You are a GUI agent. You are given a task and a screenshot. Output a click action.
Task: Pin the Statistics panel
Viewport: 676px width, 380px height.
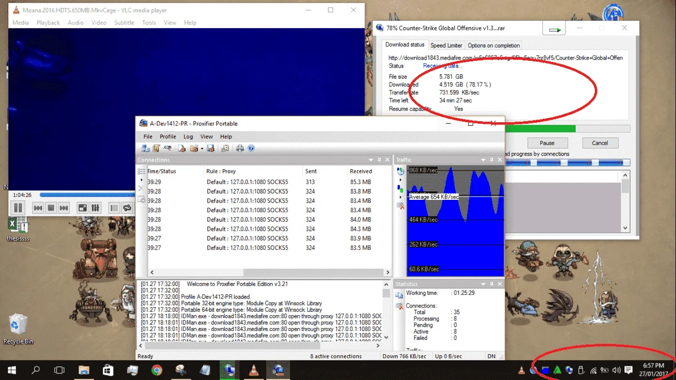point(492,284)
